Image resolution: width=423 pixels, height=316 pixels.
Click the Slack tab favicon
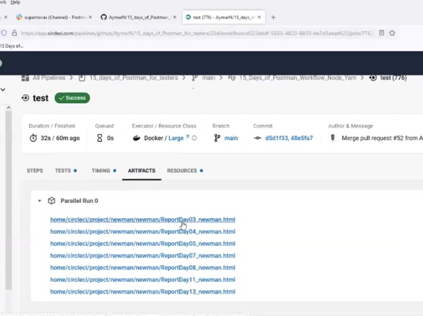tap(19, 17)
